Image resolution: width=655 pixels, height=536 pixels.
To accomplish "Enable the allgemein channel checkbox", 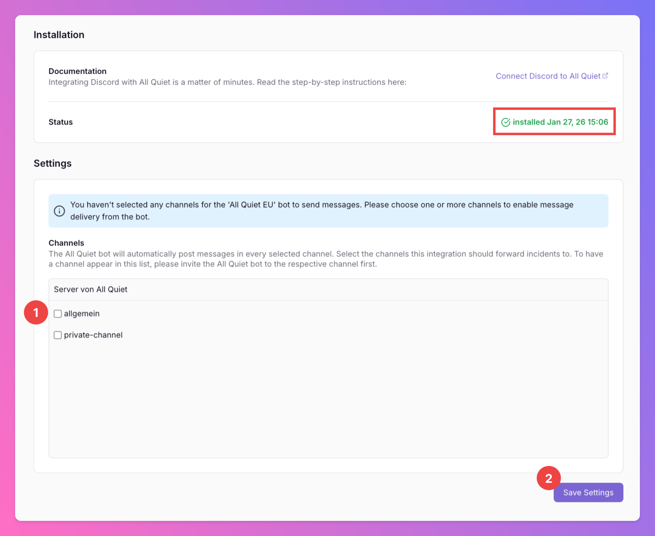I will pyautogui.click(x=58, y=314).
